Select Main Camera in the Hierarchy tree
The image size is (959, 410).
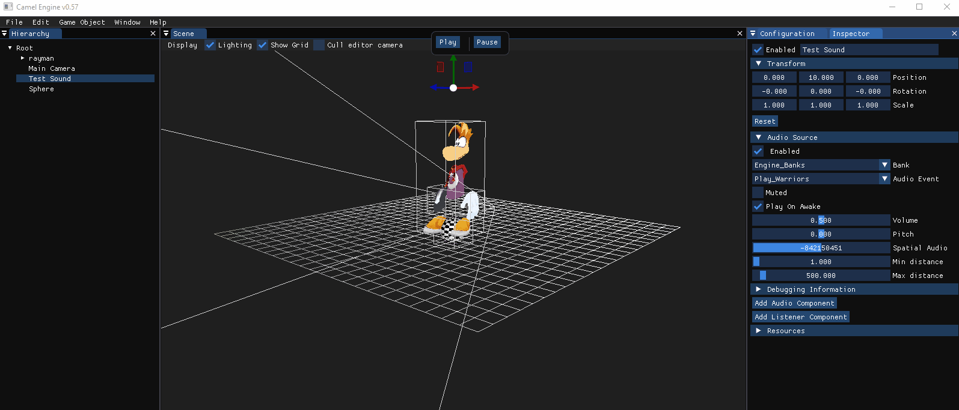point(52,68)
